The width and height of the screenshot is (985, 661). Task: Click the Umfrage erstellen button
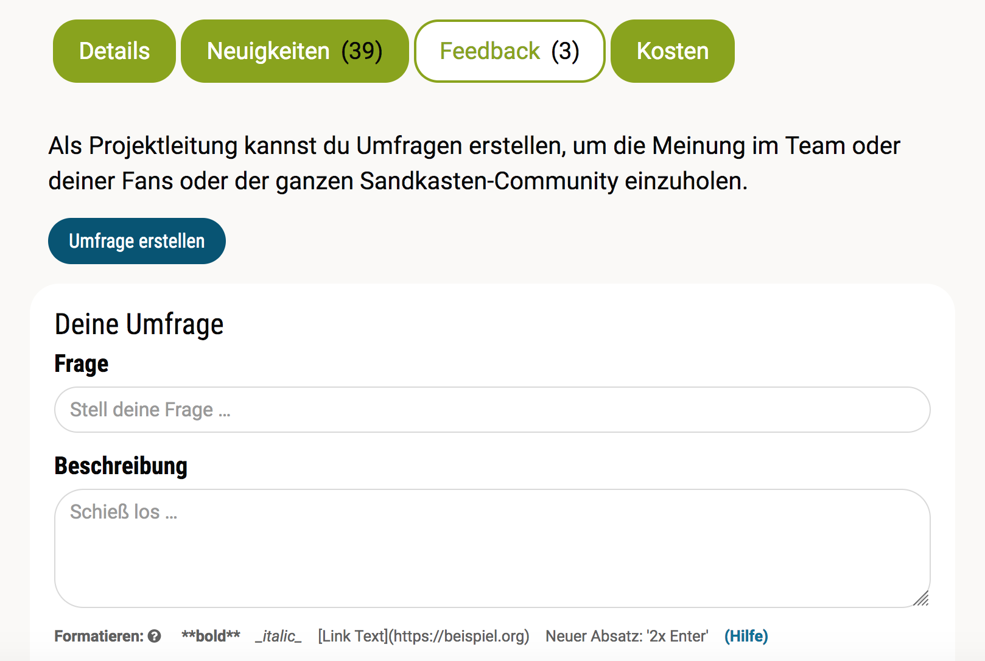coord(137,241)
